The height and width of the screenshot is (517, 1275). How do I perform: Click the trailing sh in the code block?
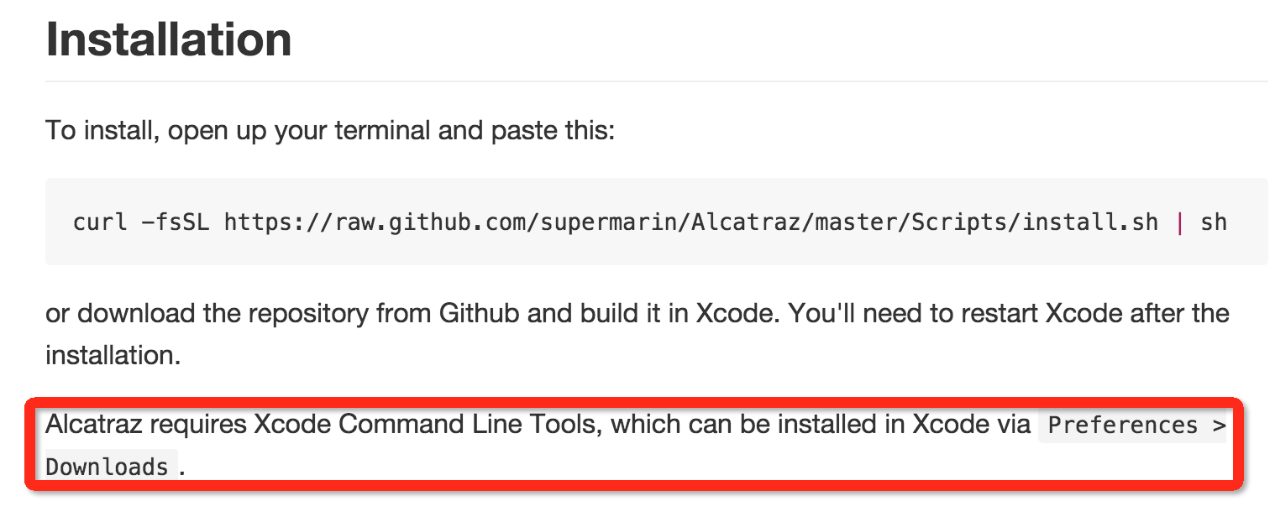pyautogui.click(x=1214, y=222)
